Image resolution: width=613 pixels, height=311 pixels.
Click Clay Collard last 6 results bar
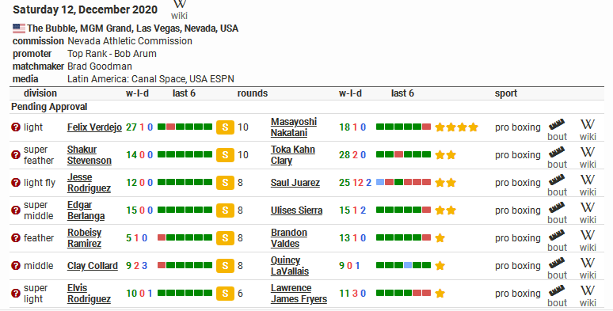coord(185,265)
